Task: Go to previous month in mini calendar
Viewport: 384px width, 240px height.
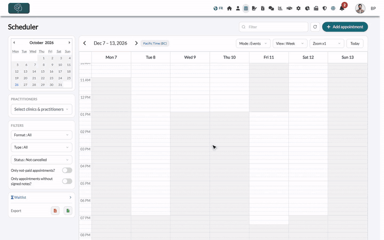Action: point(14,43)
